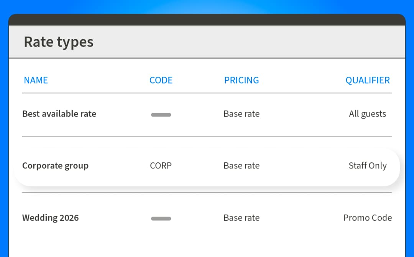This screenshot has width=414, height=257.
Task: Click the empty code dash for Best available rate
Action: click(x=161, y=115)
